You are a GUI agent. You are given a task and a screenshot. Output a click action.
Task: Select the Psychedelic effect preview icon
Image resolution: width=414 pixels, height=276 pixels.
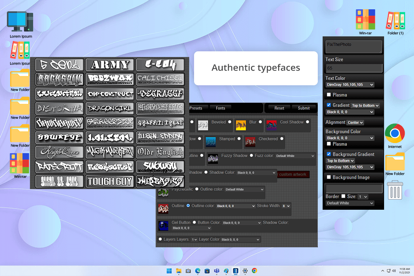[x=163, y=193]
